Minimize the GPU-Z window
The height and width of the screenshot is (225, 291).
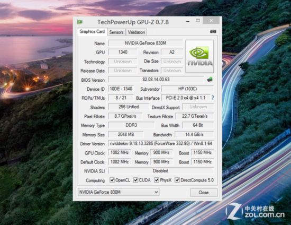coord(188,21)
